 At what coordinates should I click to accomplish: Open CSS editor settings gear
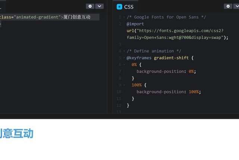point(228,6)
